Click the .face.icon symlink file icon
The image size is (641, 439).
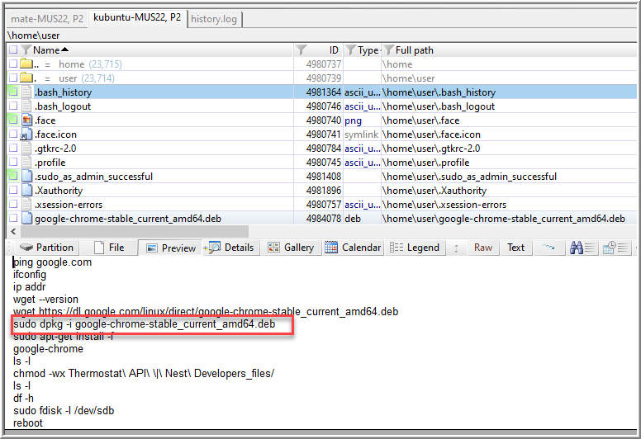[x=26, y=135]
